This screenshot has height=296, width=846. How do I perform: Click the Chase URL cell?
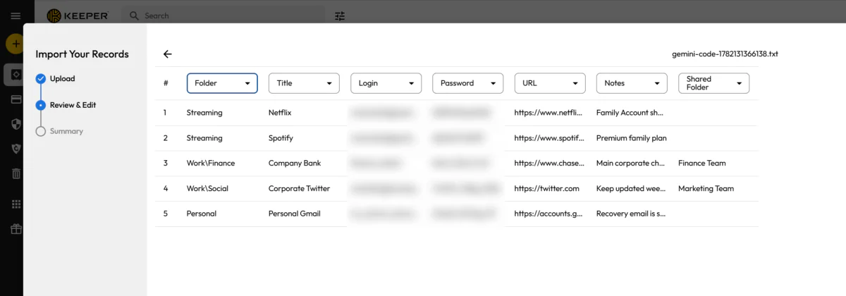(x=549, y=163)
